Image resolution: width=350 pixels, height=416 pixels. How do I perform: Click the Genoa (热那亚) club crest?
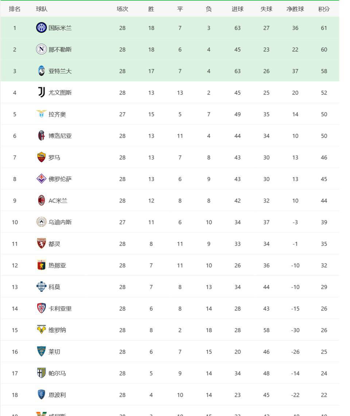pos(41,265)
